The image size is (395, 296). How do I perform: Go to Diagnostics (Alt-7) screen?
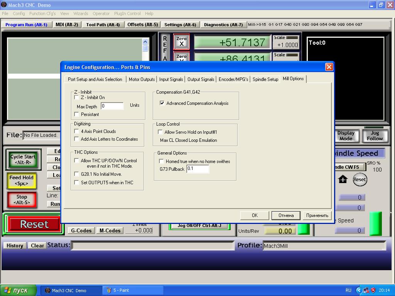(223, 24)
